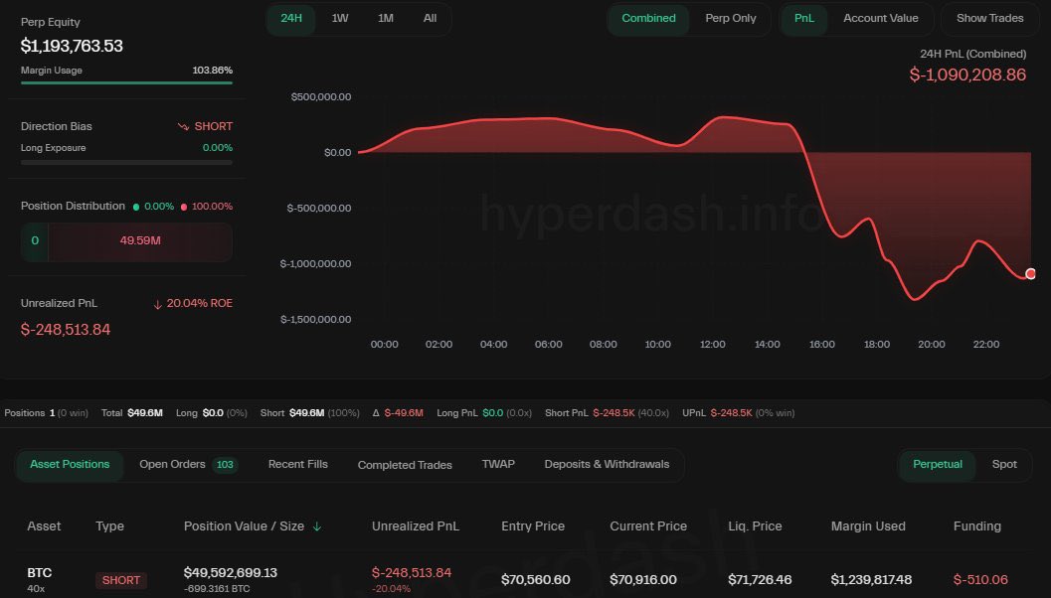Click the green 0 long distribution segment
This screenshot has height=598, width=1051.
pyautogui.click(x=35, y=241)
